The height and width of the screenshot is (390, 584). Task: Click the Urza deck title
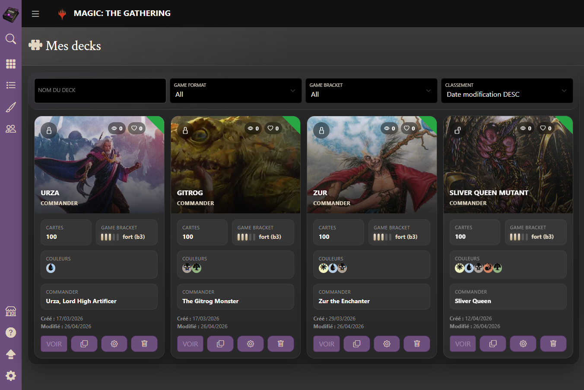50,193
